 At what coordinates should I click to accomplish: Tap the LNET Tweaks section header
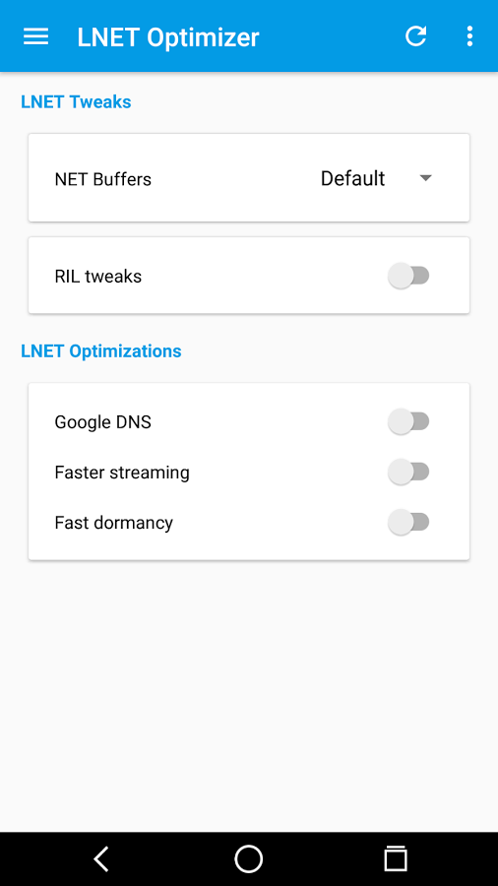76,101
